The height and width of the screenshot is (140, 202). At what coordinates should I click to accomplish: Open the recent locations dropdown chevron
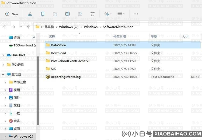click(x=21, y=27)
